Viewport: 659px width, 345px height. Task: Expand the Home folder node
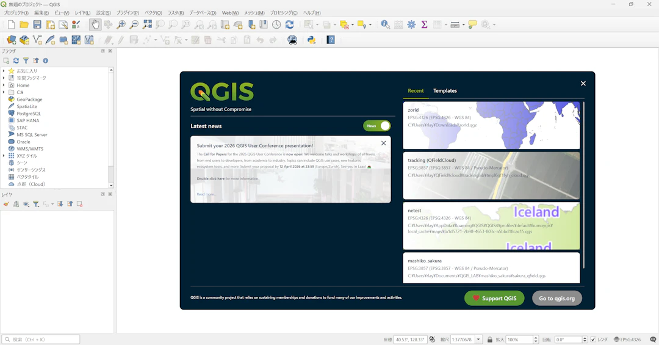(x=4, y=85)
